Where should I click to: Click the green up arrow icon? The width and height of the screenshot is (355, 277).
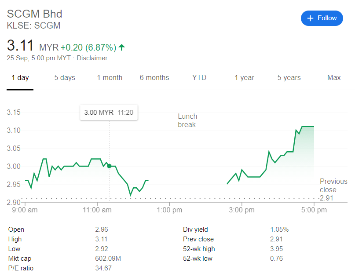pos(122,47)
